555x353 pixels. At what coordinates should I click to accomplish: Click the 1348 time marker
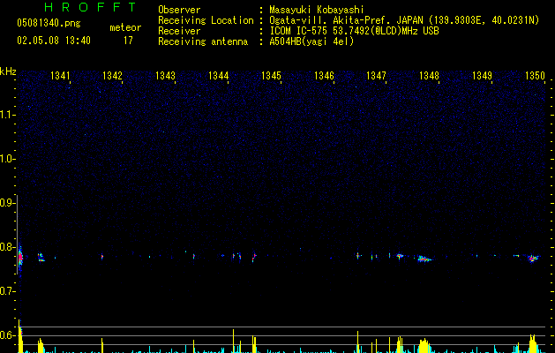(x=429, y=76)
